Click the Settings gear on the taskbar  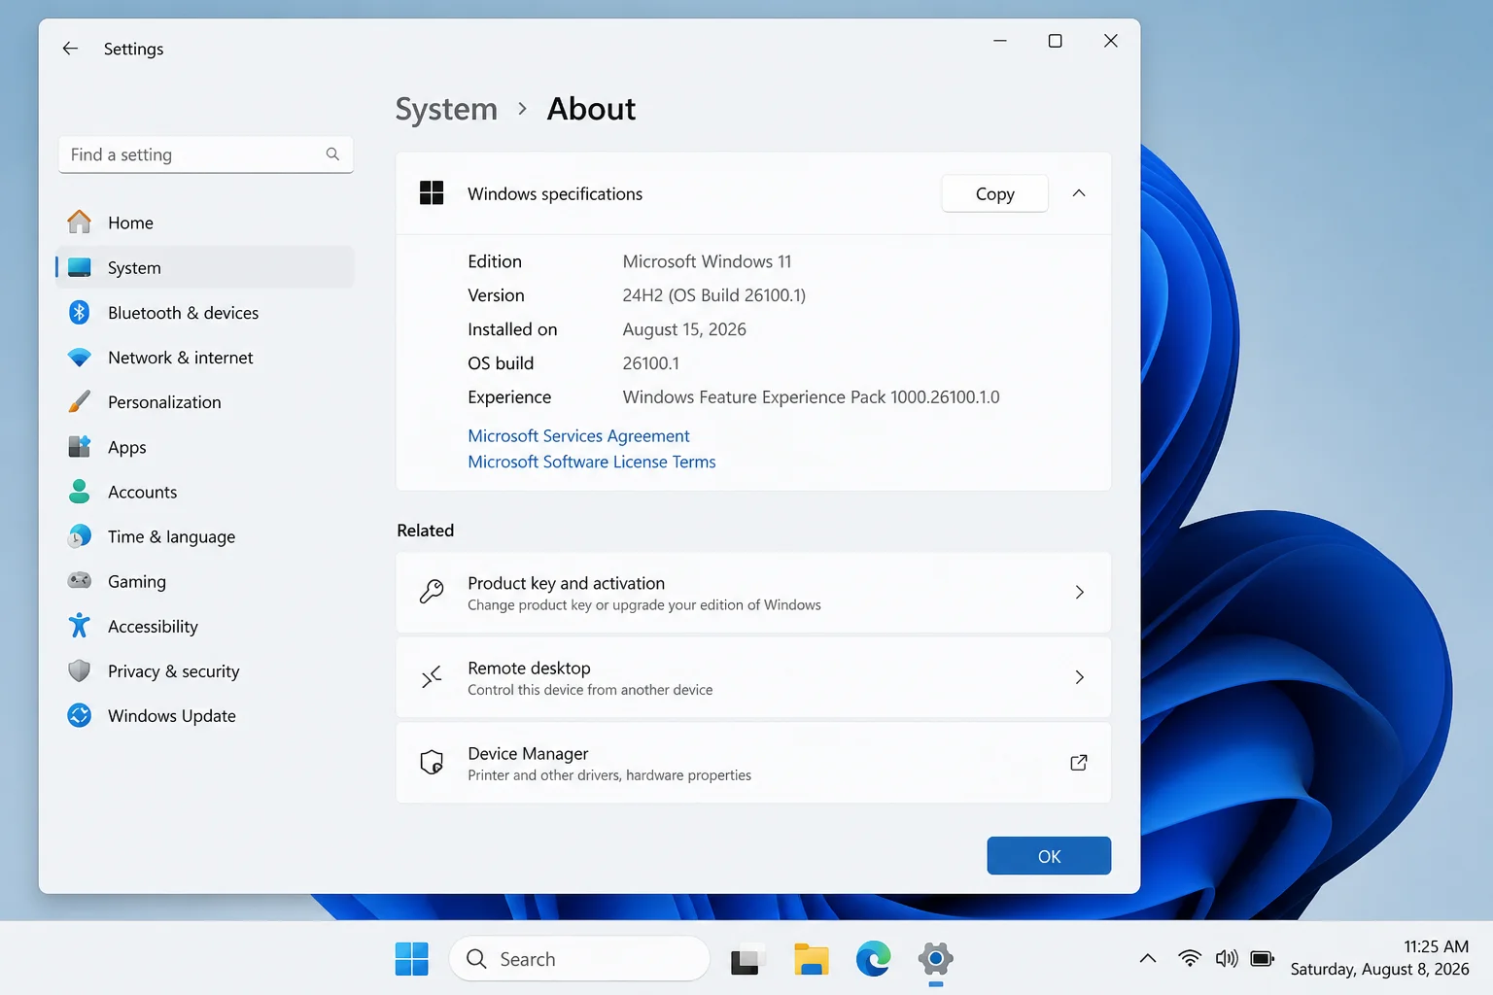coord(935,959)
